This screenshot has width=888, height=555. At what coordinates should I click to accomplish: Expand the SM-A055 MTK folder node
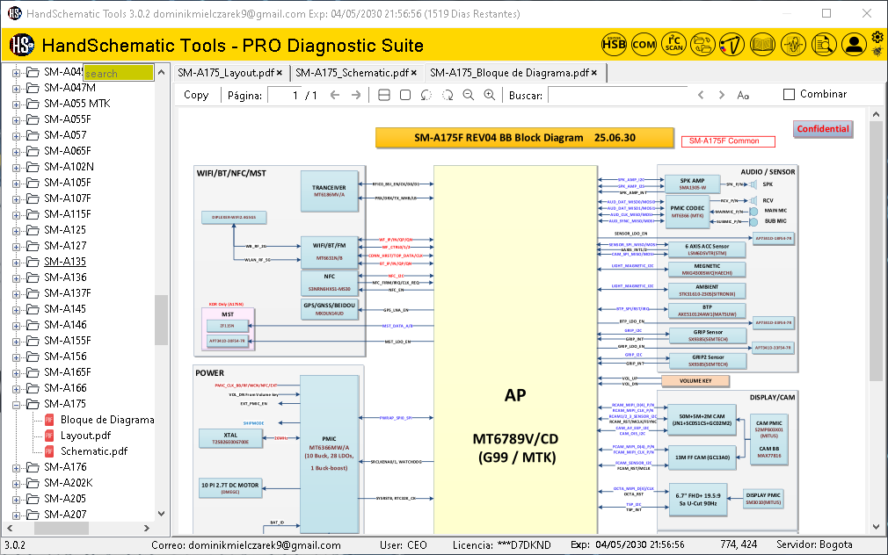click(x=17, y=105)
